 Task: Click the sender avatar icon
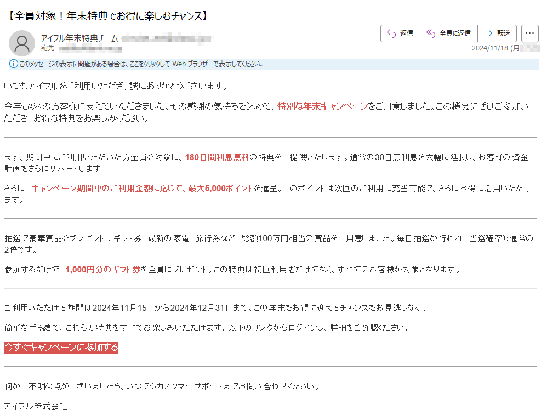click(x=22, y=43)
